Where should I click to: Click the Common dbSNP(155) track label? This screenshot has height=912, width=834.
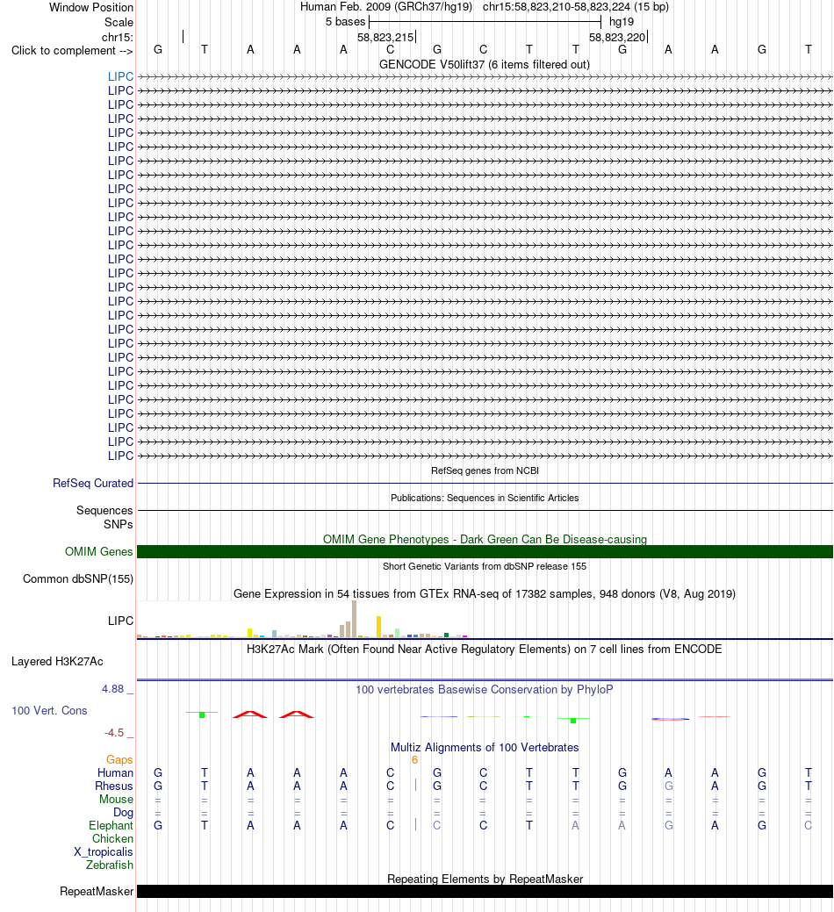click(78, 579)
